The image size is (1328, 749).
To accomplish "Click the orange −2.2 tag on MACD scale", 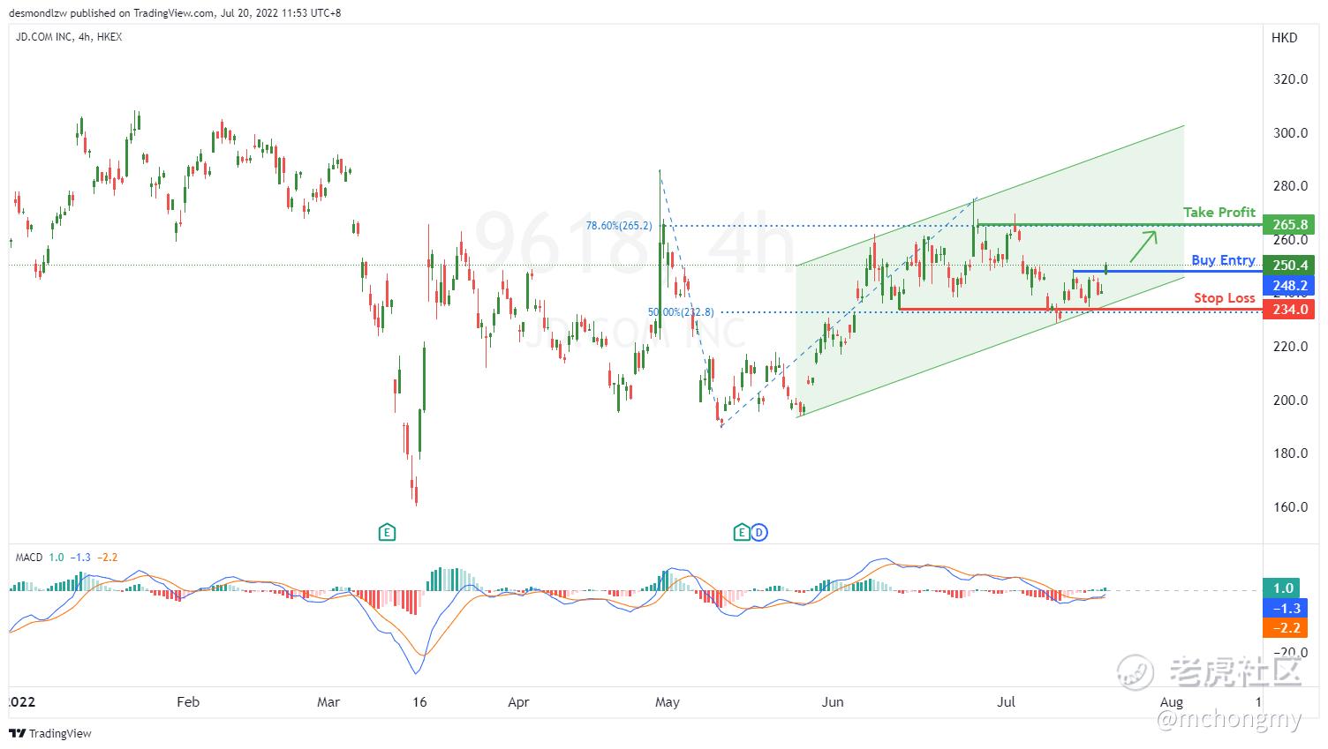I will click(x=1283, y=628).
